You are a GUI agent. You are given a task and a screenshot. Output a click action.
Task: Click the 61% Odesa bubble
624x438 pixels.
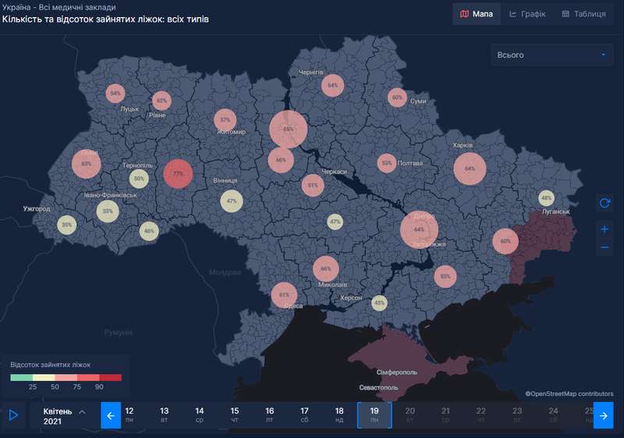click(284, 295)
